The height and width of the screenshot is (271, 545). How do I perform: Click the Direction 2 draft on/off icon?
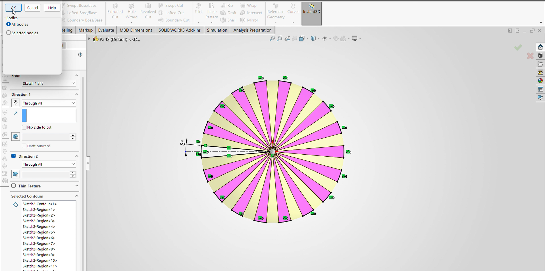pyautogui.click(x=15, y=174)
